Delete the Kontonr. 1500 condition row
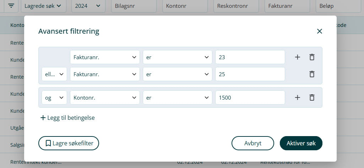The image size is (364, 168). coord(312,97)
